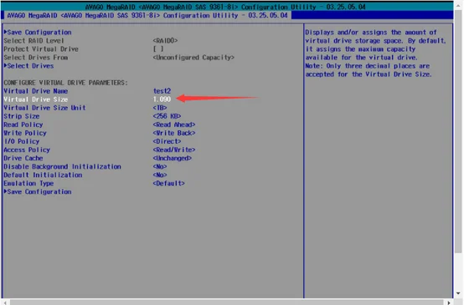The image size is (464, 305).
Task: Select the Protect Virtual Drive label
Action: coord(41,49)
